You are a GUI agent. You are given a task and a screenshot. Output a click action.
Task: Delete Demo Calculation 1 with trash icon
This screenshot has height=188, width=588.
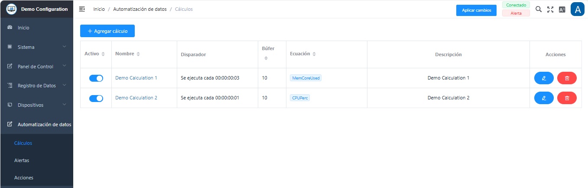click(x=567, y=78)
